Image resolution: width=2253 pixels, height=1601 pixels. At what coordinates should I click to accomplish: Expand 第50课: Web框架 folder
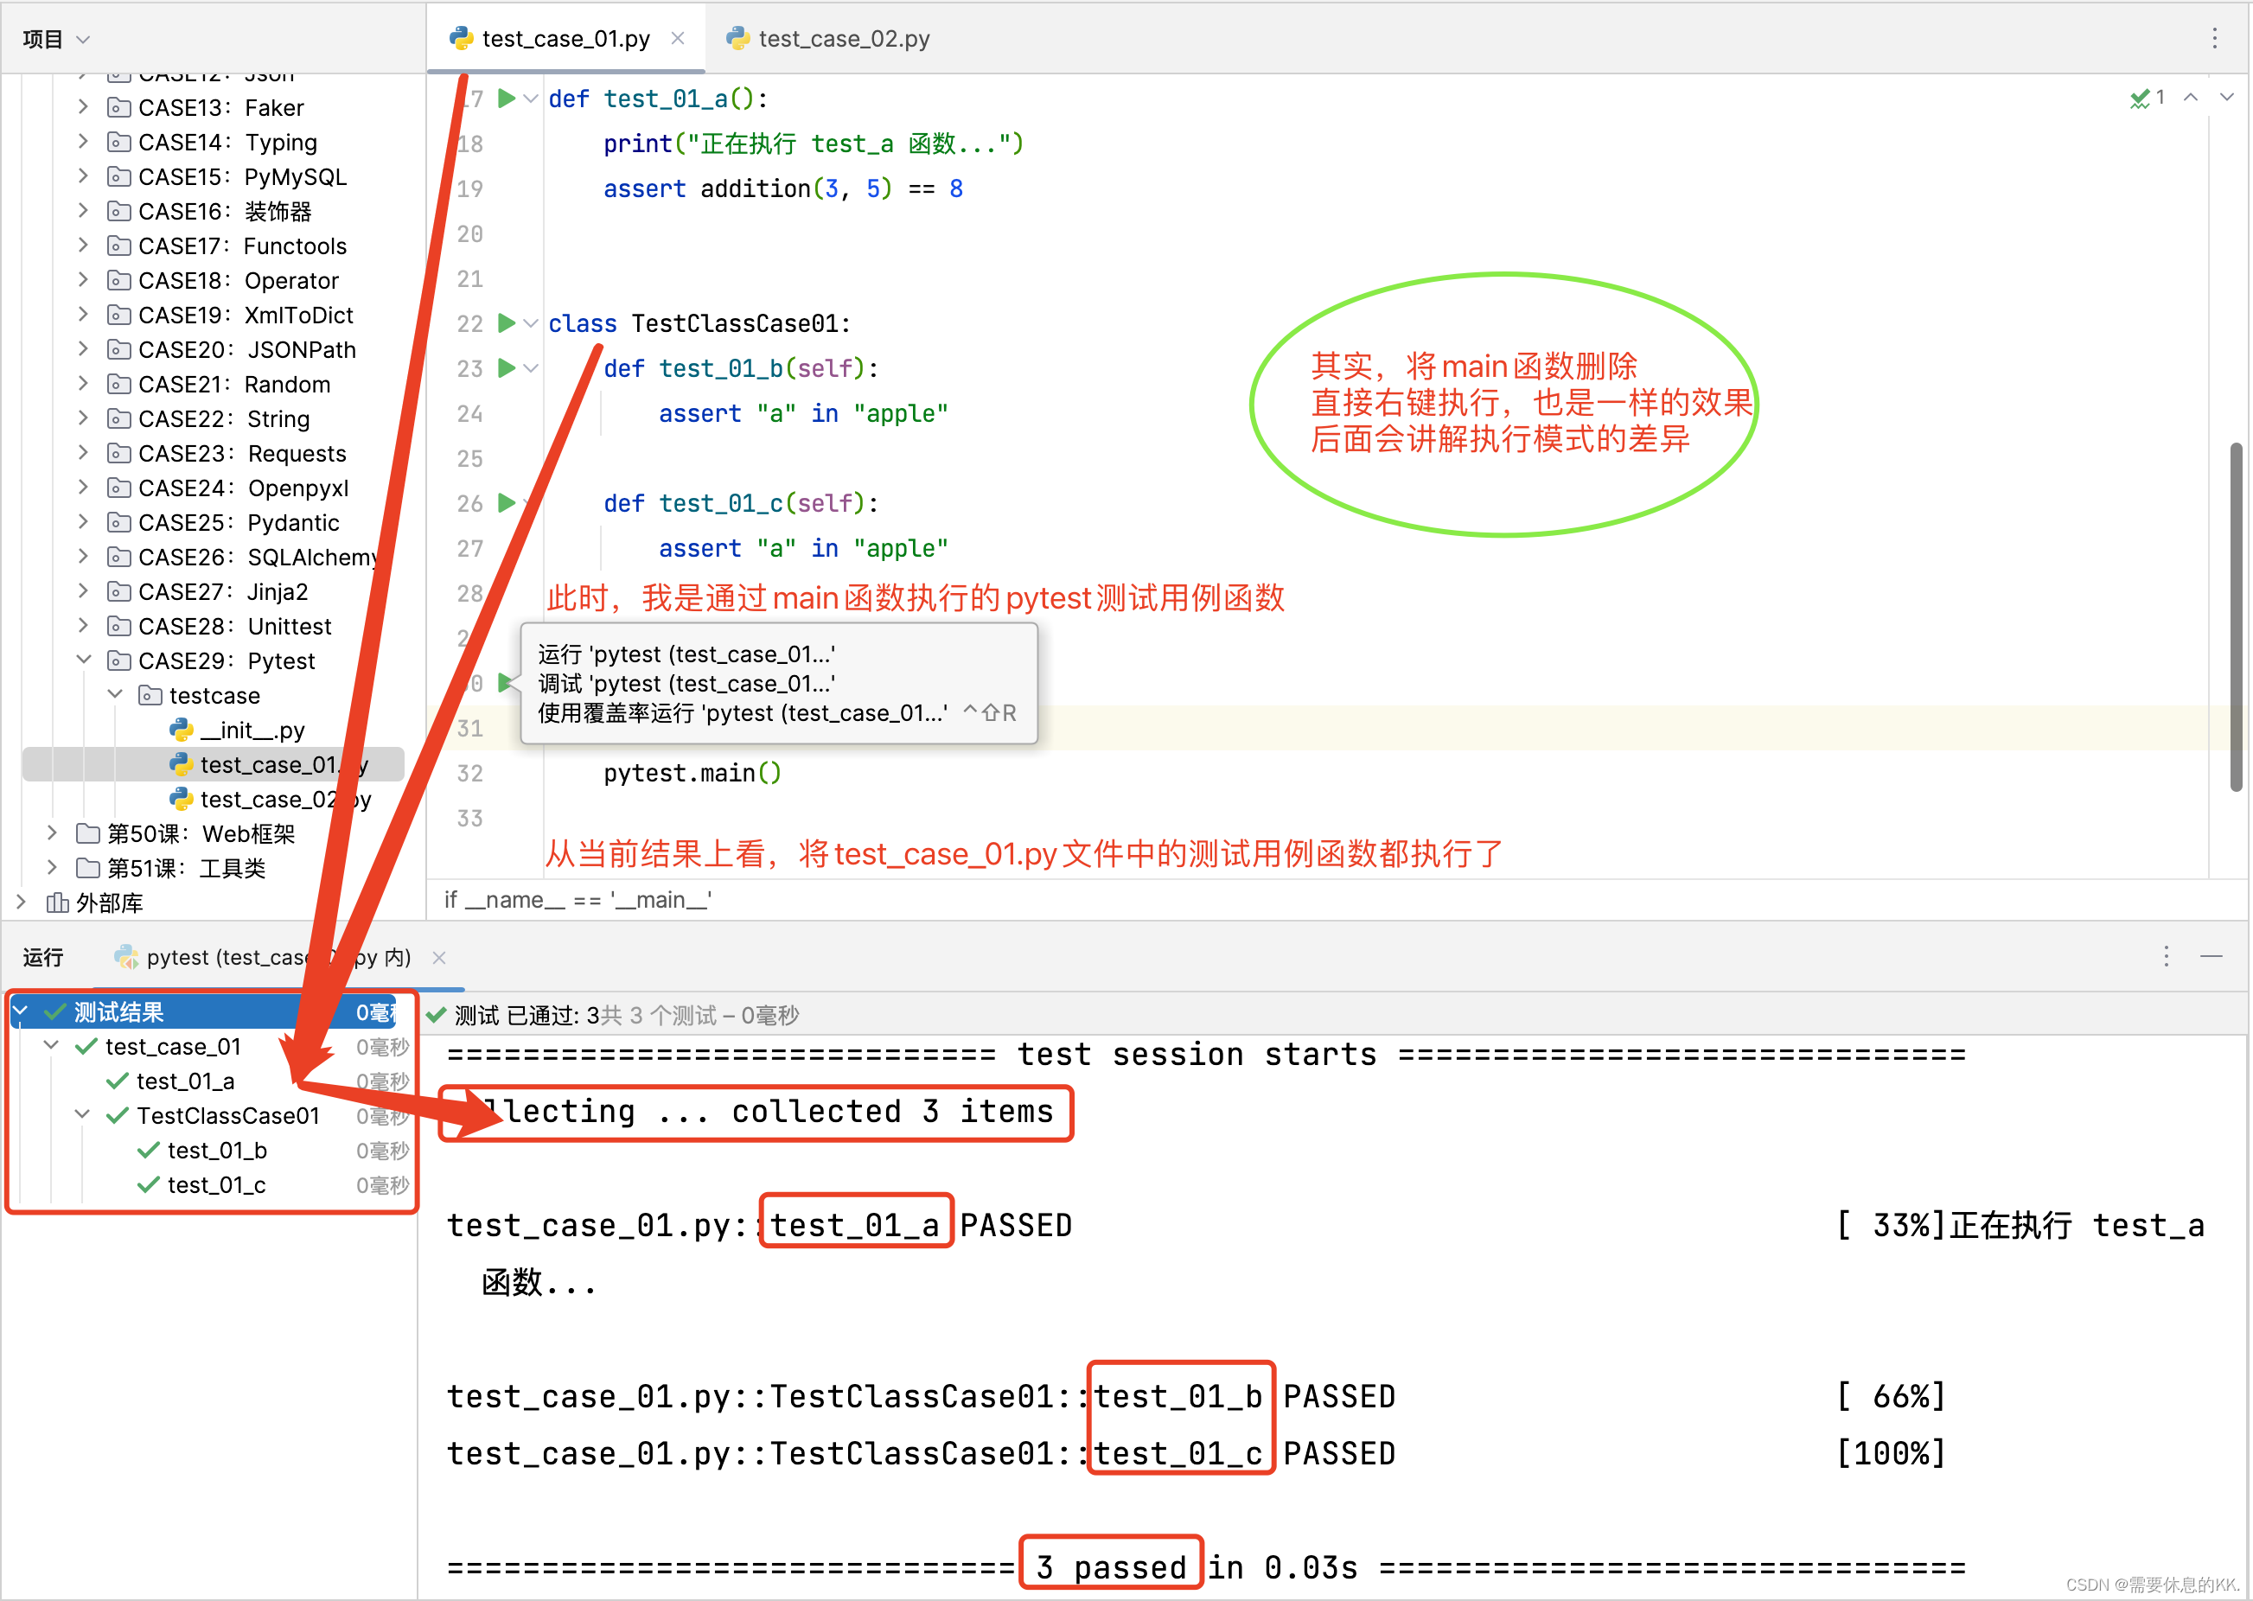[52, 833]
